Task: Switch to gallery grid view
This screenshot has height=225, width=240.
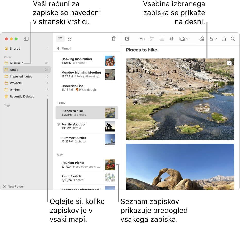Action: coord(70,39)
